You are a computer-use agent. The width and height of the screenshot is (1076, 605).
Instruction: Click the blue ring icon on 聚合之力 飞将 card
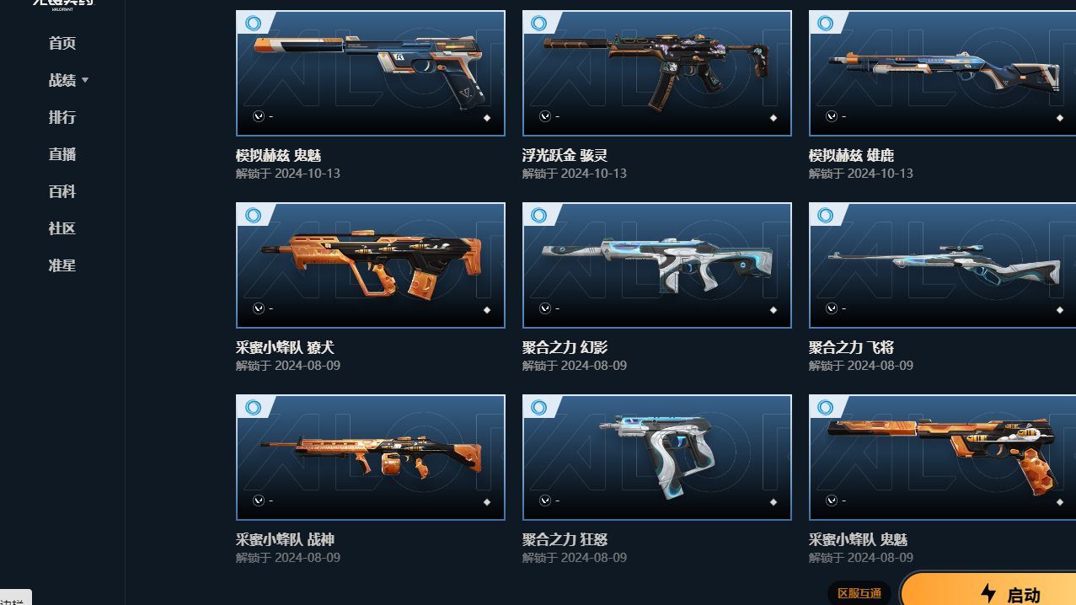826,216
